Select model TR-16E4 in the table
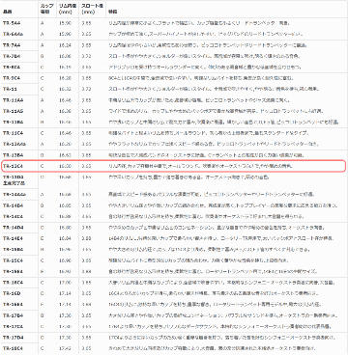The height and width of the screenshot is (355, 348). coord(13,304)
